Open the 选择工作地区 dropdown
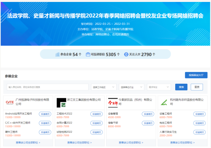 click(x=104, y=87)
